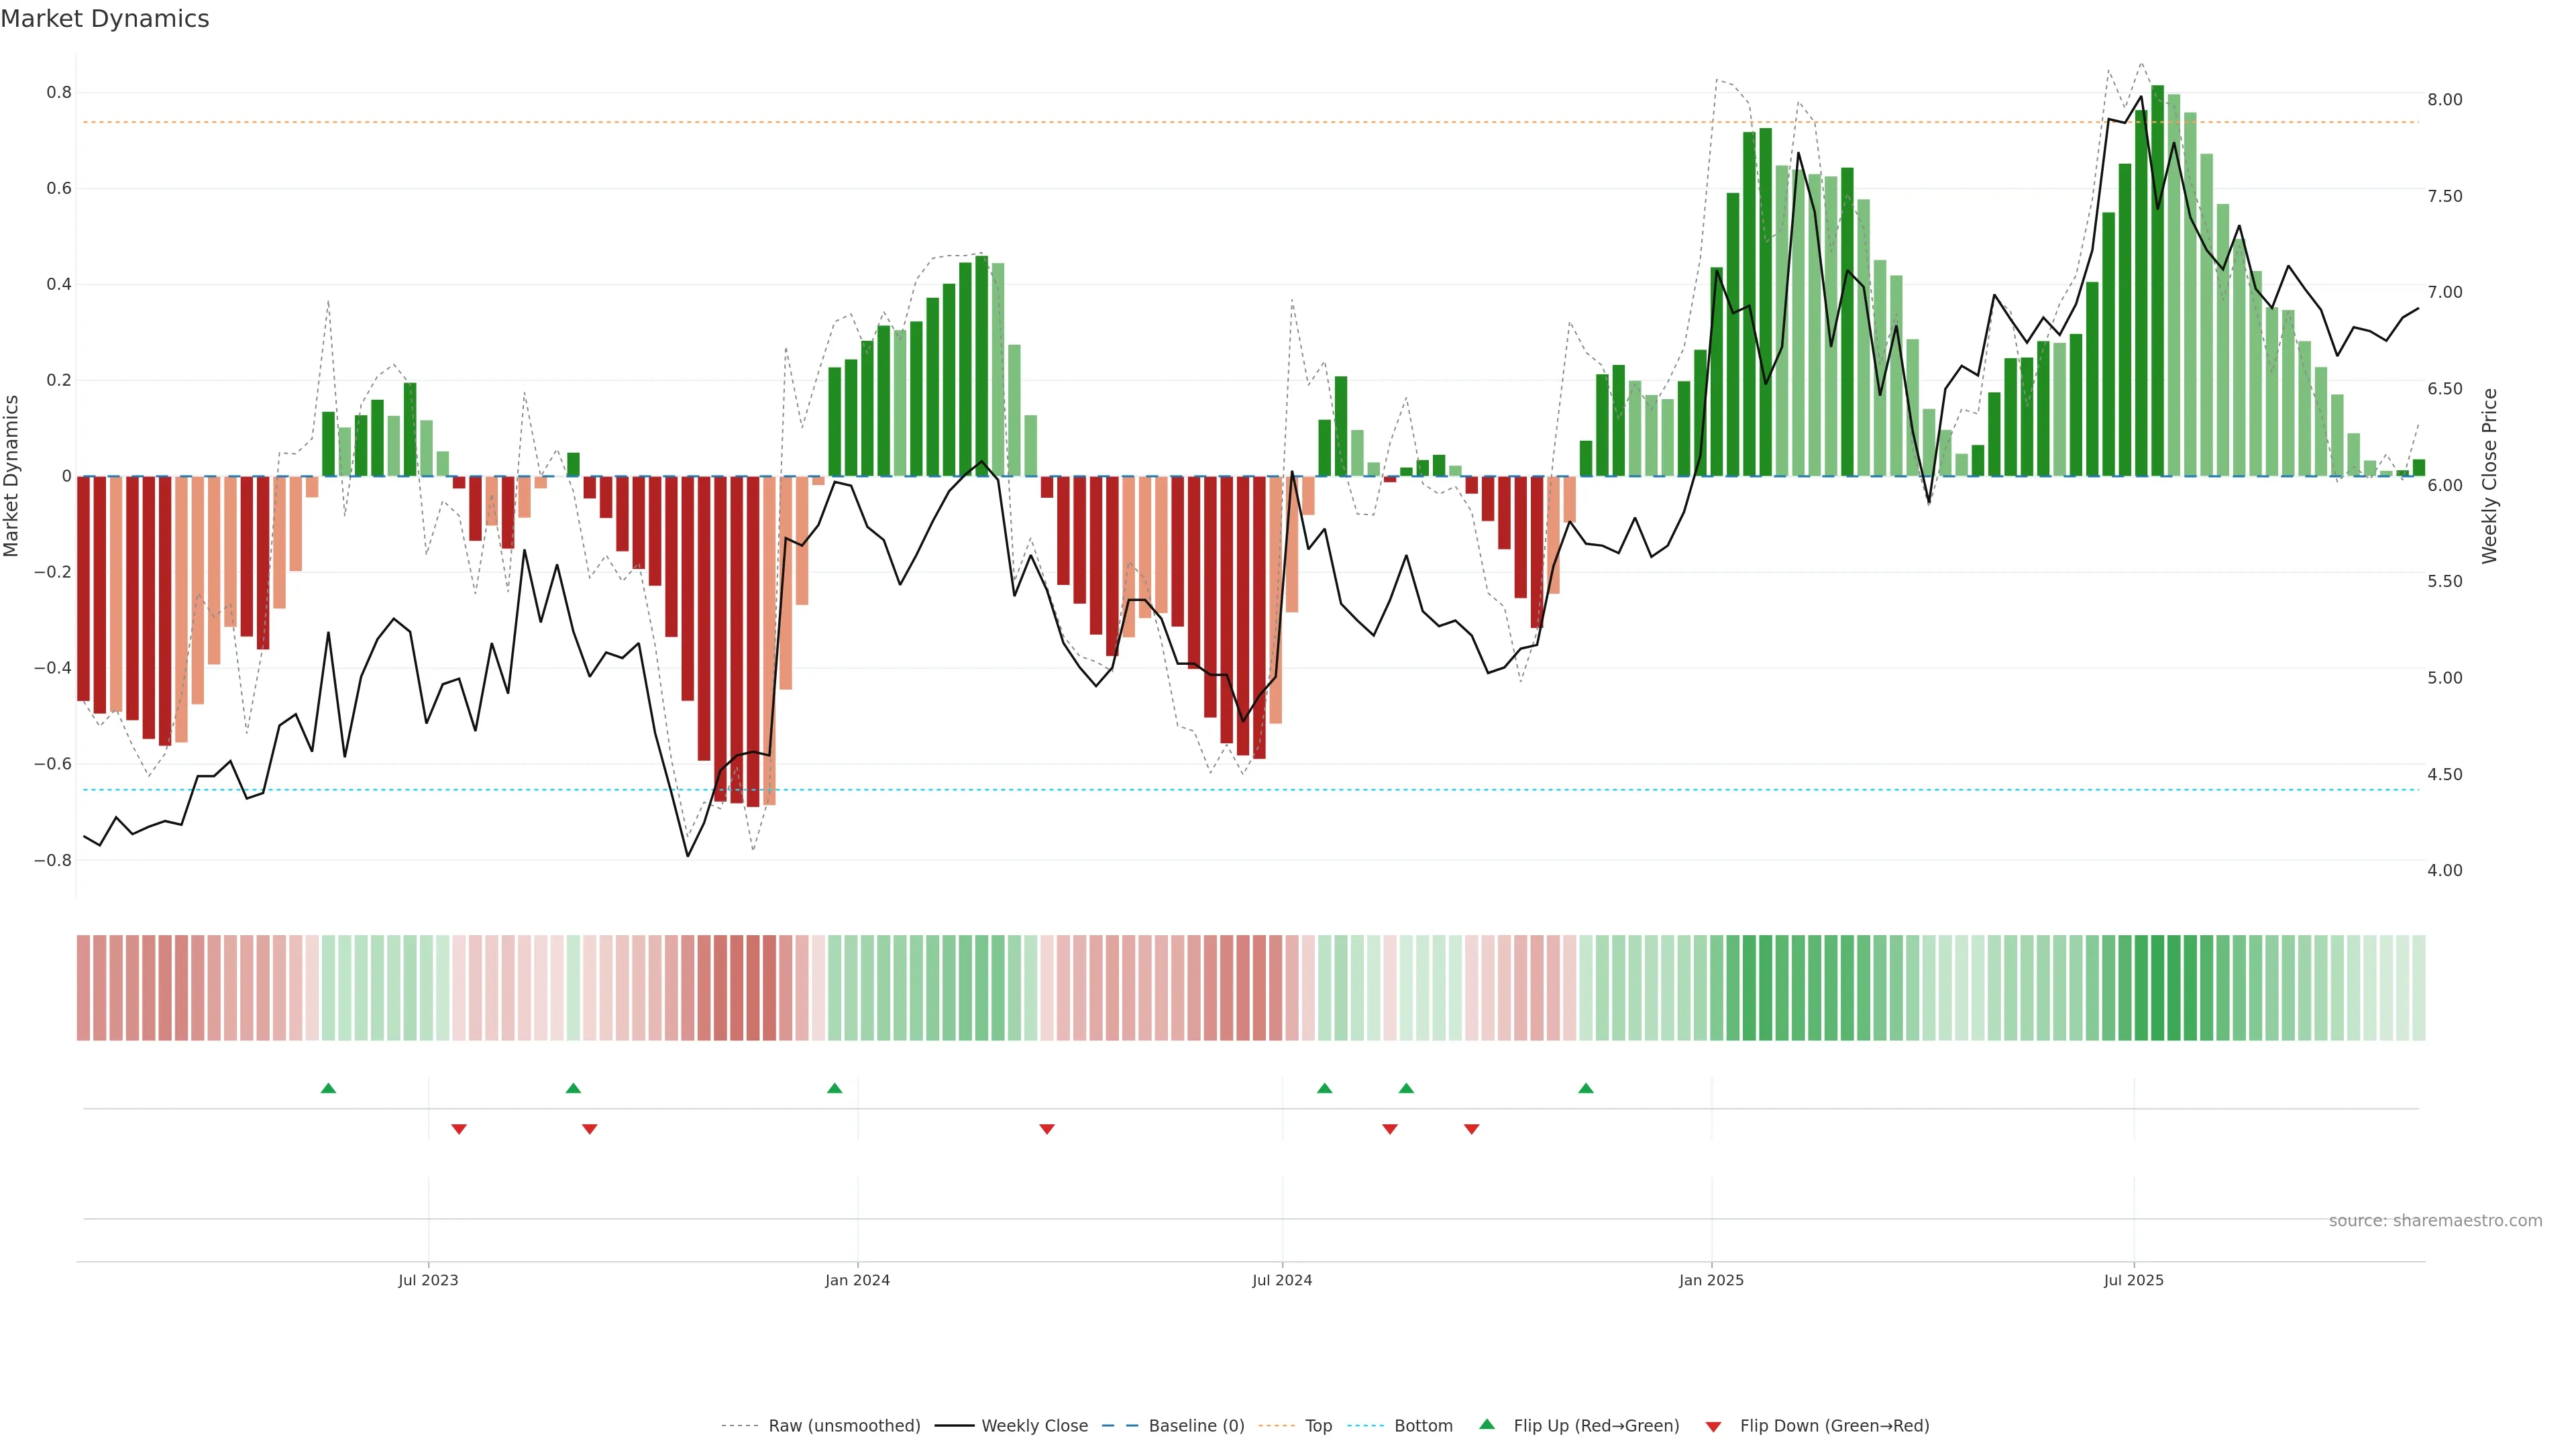Viewport: 2576px width, 1449px height.
Task: Click the green flip-up marker just before Jan 2024
Action: (x=835, y=1088)
